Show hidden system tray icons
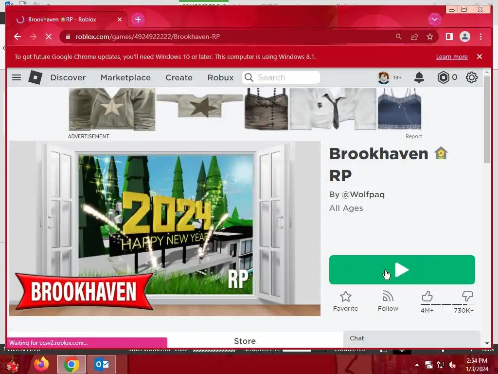This screenshot has height=374, width=498. [417, 365]
